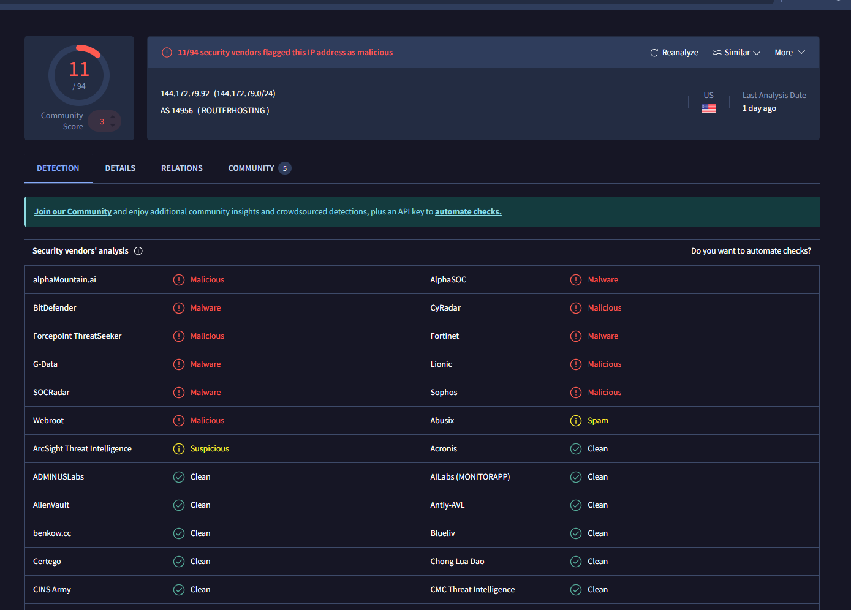This screenshot has height=610, width=851.
Task: Click the malware alert icon for BitDefender
Action: (179, 308)
